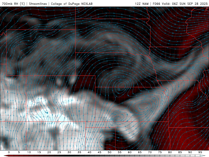The width and height of the screenshot is (209, 157).
Task: Click the "Valid: 06Z SUN SEP 28 2025" text
Action: (x=185, y=4)
